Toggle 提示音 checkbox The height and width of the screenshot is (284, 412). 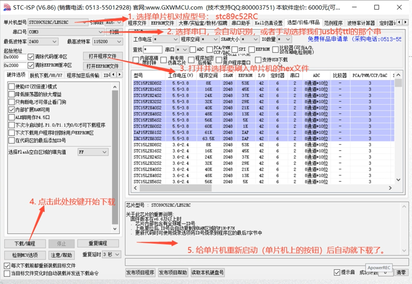(337, 272)
